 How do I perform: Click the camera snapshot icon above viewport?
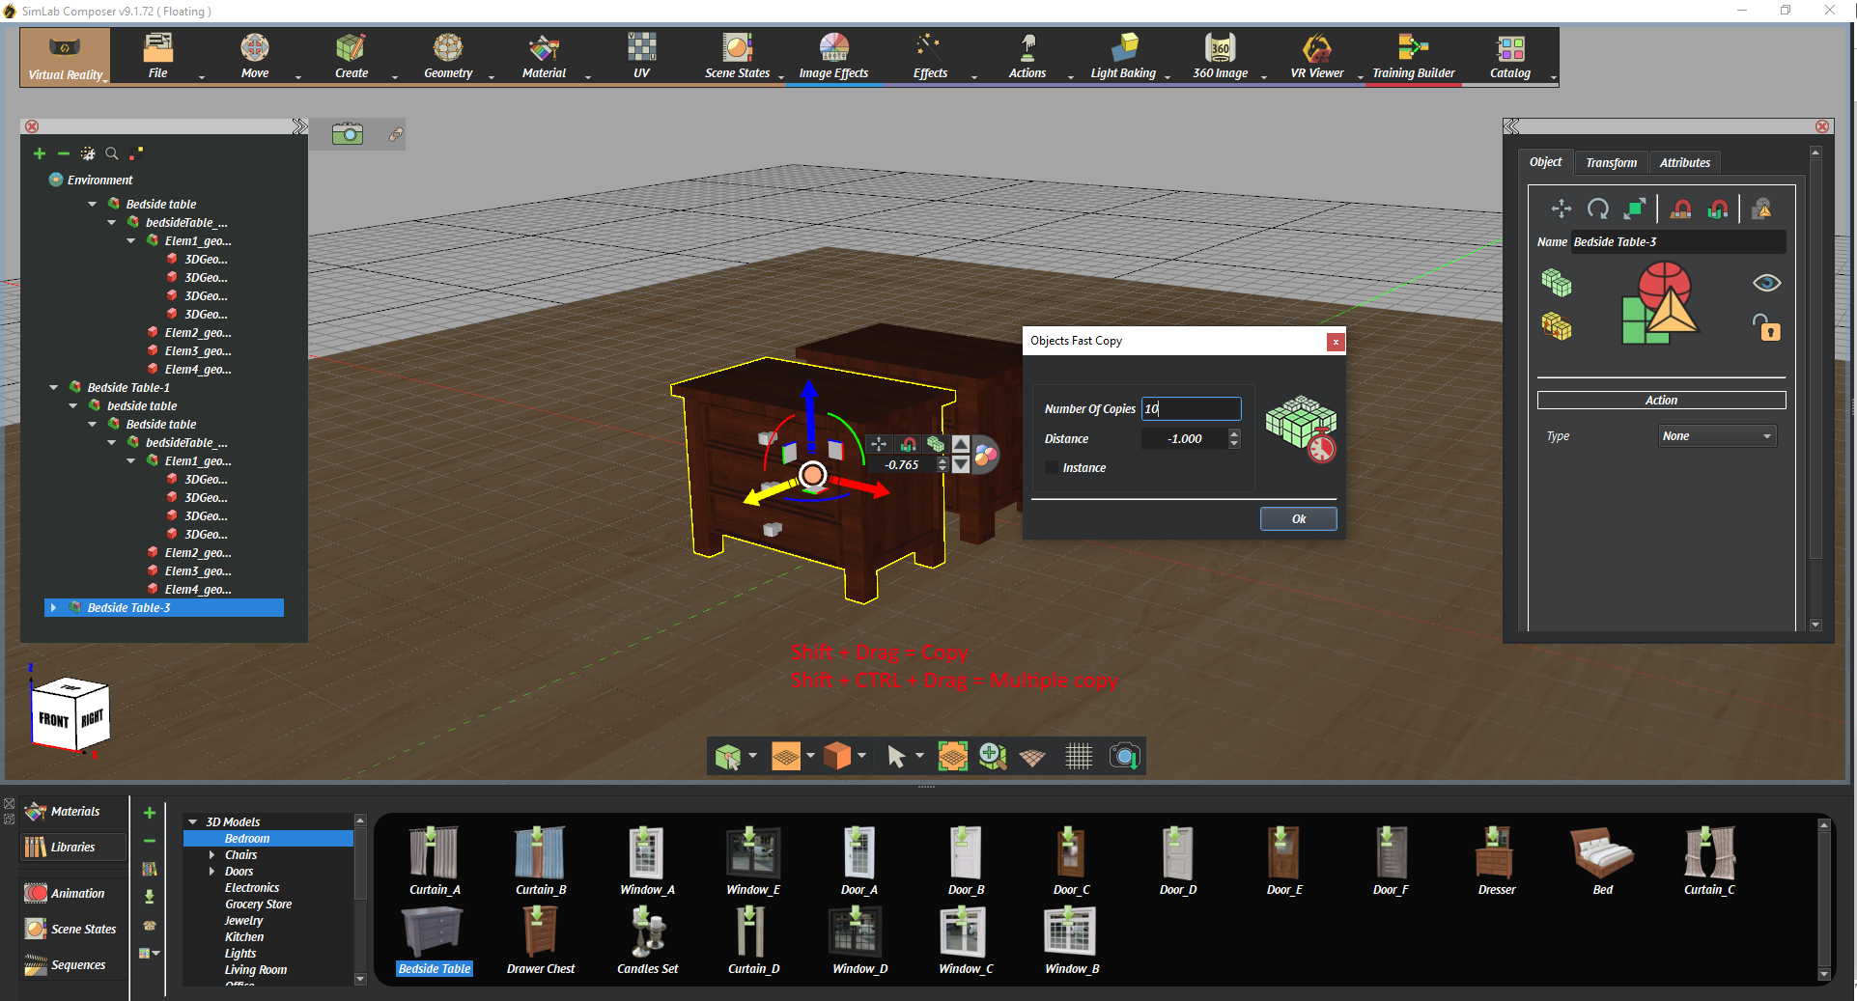point(348,134)
